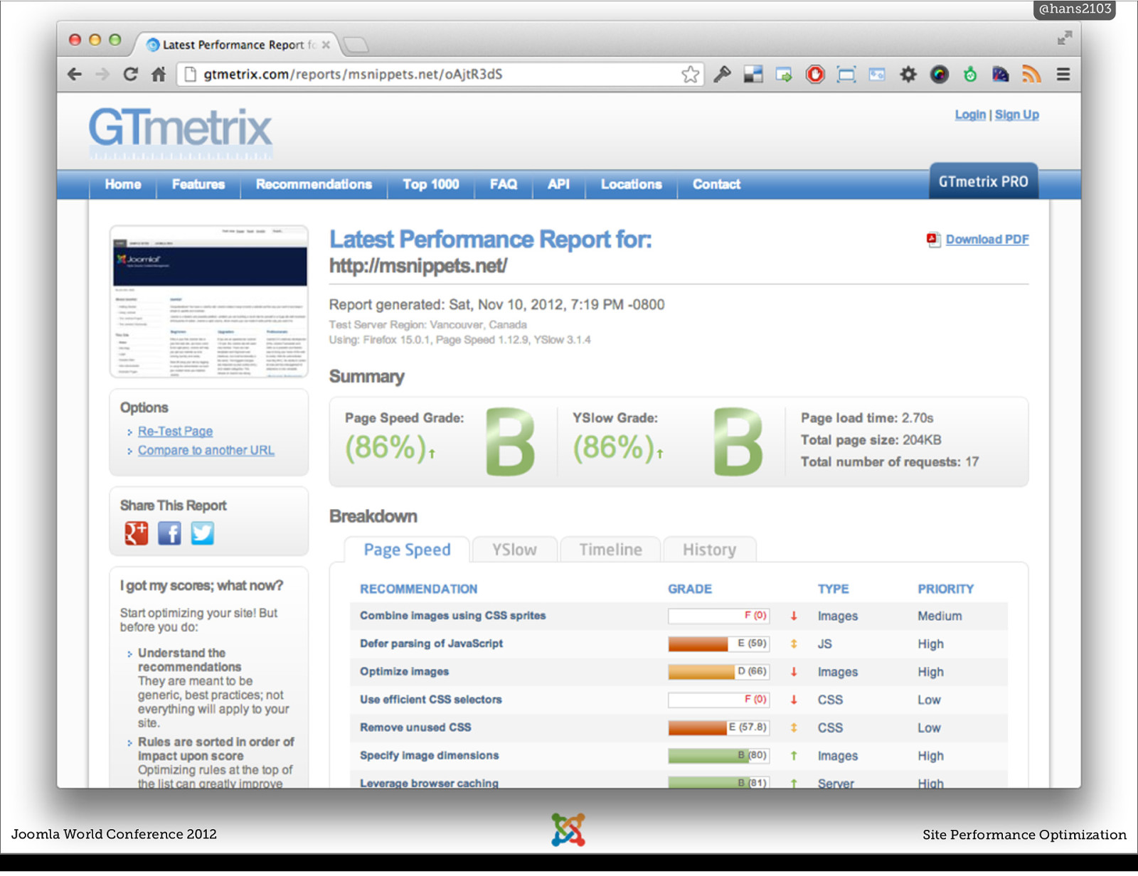Viewport: 1138px width, 876px height.
Task: Click the red stop-sign extension icon
Action: click(815, 74)
